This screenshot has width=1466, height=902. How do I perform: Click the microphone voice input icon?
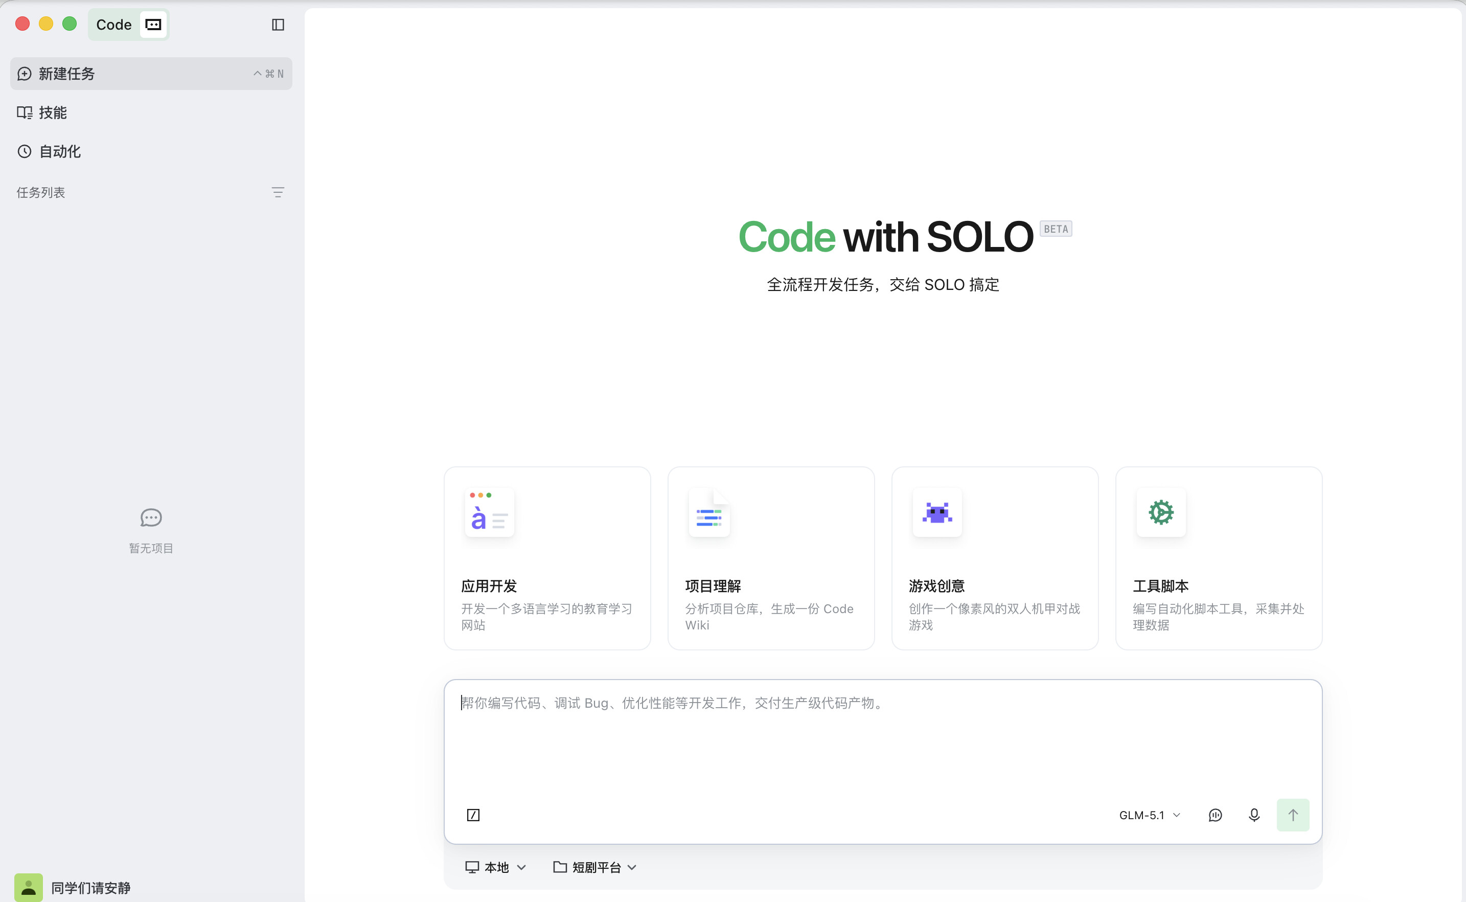click(x=1254, y=815)
